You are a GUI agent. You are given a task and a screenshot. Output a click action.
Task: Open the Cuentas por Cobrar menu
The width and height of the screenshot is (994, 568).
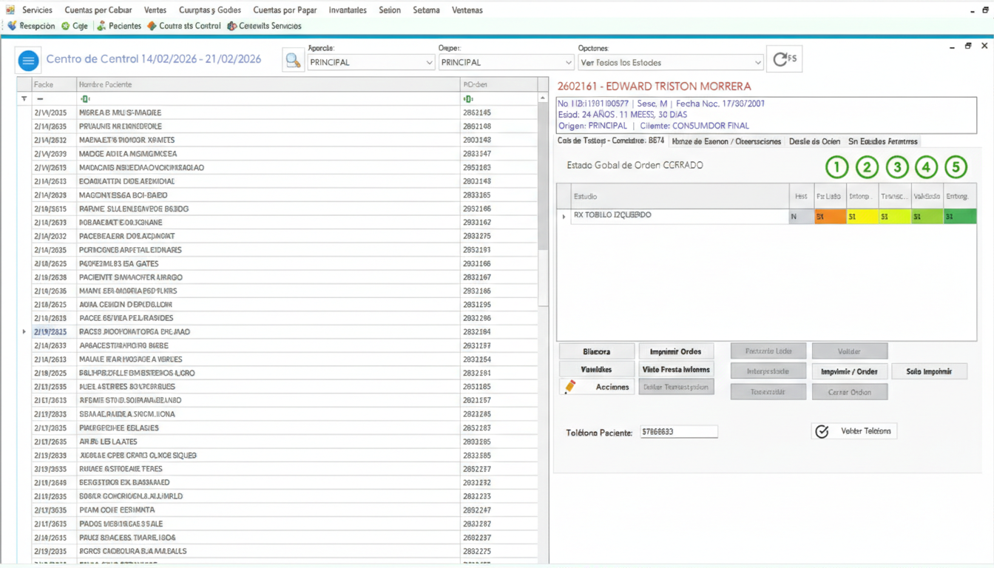(98, 10)
